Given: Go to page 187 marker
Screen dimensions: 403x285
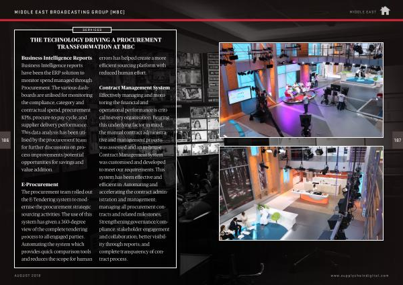Looking at the screenshot, I should click(x=397, y=140).
